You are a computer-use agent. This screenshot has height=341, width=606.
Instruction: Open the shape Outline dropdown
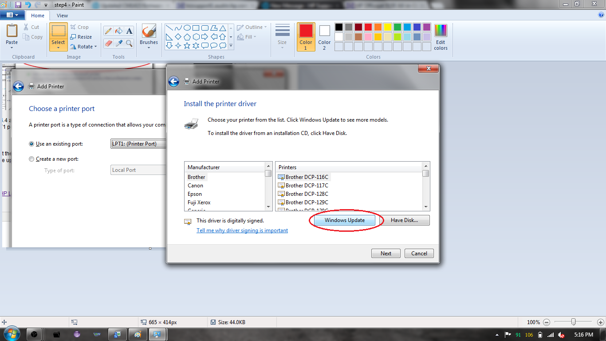[x=252, y=27]
